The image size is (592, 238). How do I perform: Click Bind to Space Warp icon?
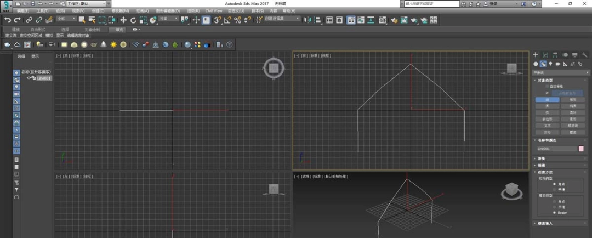[48, 20]
